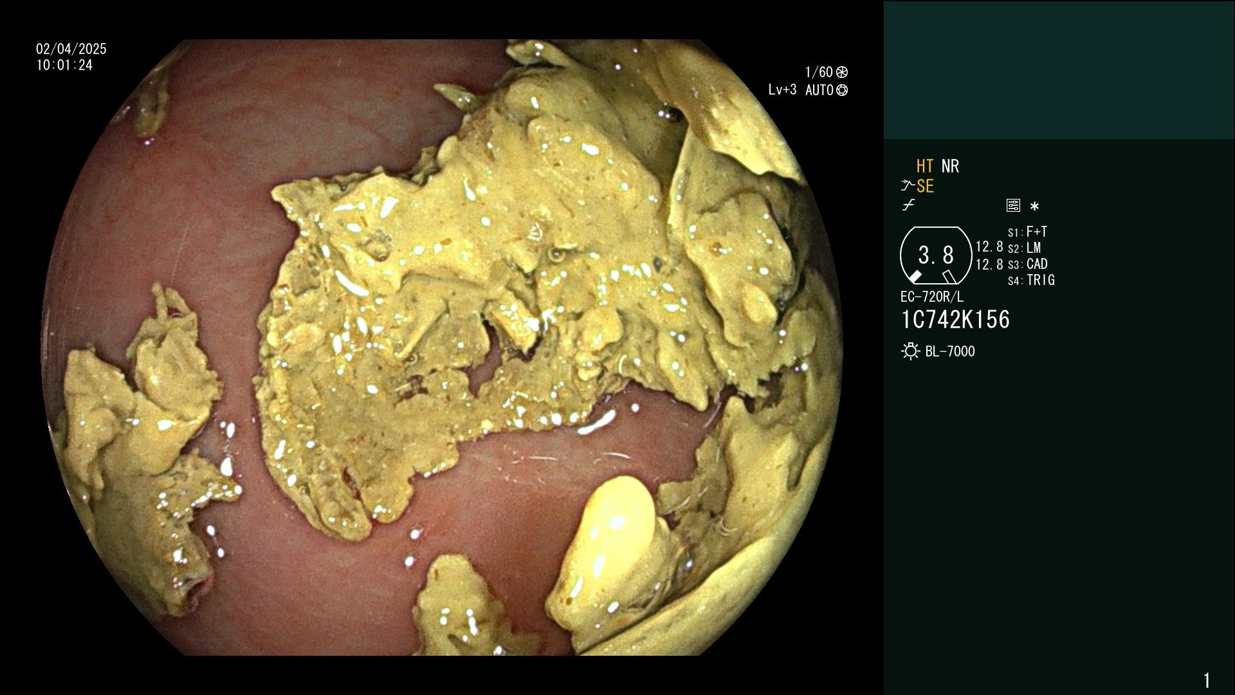This screenshot has width=1235, height=695.
Task: Click the shutter speed 1/60 icon
Action: (842, 72)
